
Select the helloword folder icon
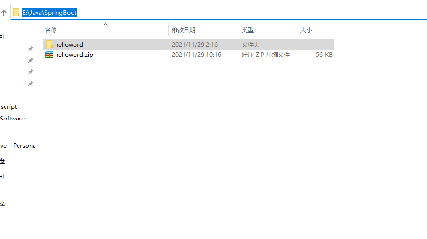click(x=49, y=44)
